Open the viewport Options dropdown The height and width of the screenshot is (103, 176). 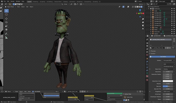click(x=141, y=4)
